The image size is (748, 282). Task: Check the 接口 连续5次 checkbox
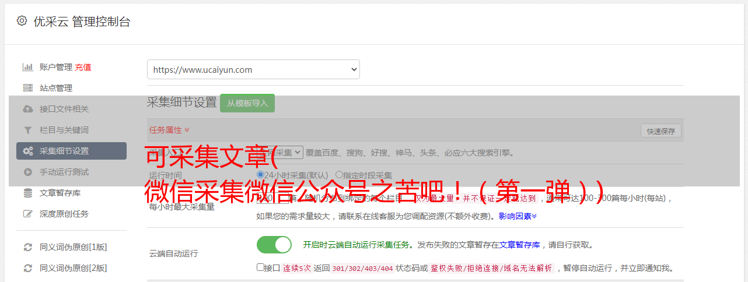(260, 267)
